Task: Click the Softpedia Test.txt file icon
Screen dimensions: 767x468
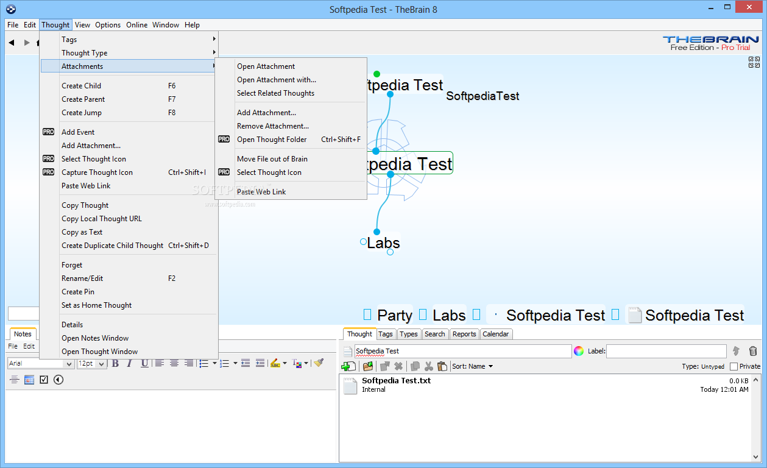Action: click(x=350, y=386)
